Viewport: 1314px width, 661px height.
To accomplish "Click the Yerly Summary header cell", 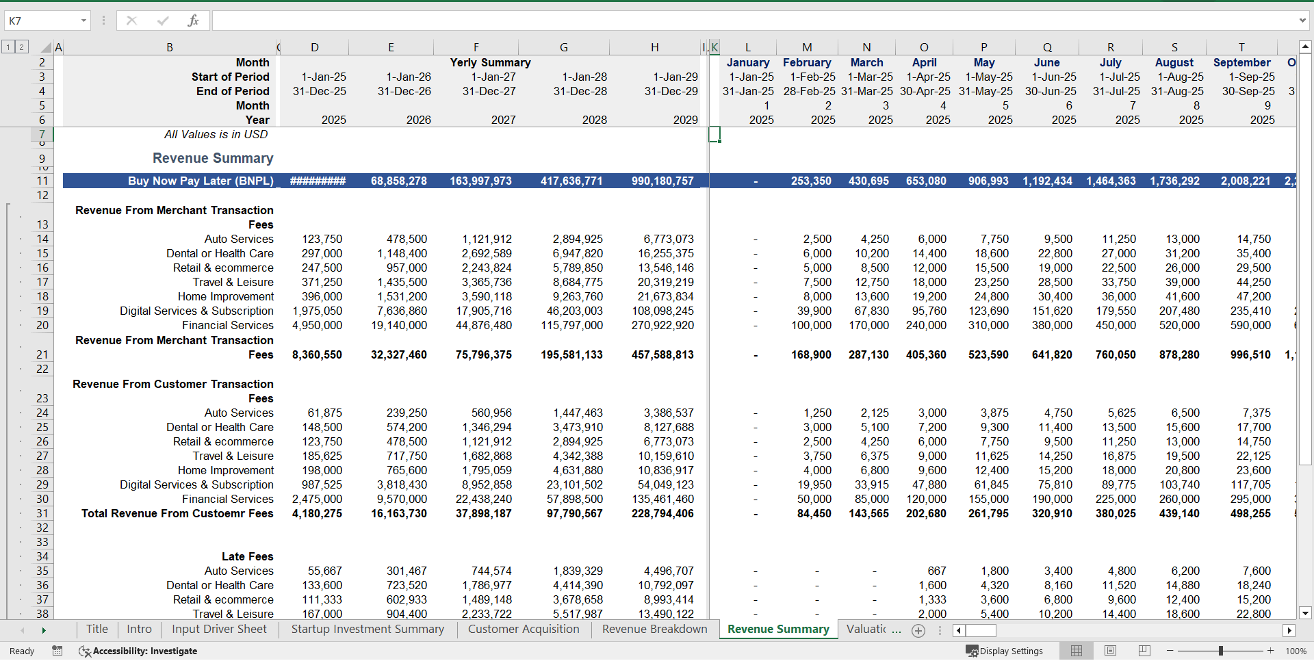I will (x=490, y=62).
